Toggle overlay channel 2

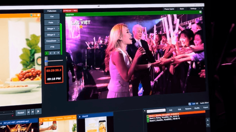pyautogui.click(x=51, y=53)
